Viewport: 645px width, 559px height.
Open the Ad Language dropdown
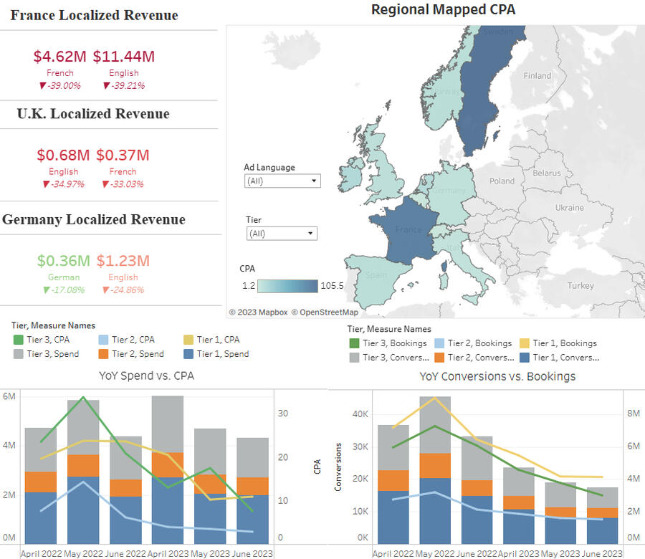point(282,181)
